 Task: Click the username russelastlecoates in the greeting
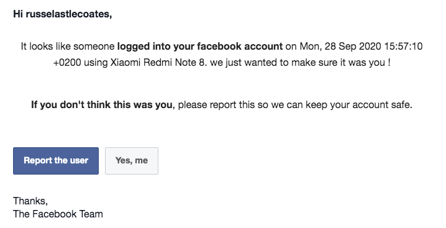(x=69, y=14)
